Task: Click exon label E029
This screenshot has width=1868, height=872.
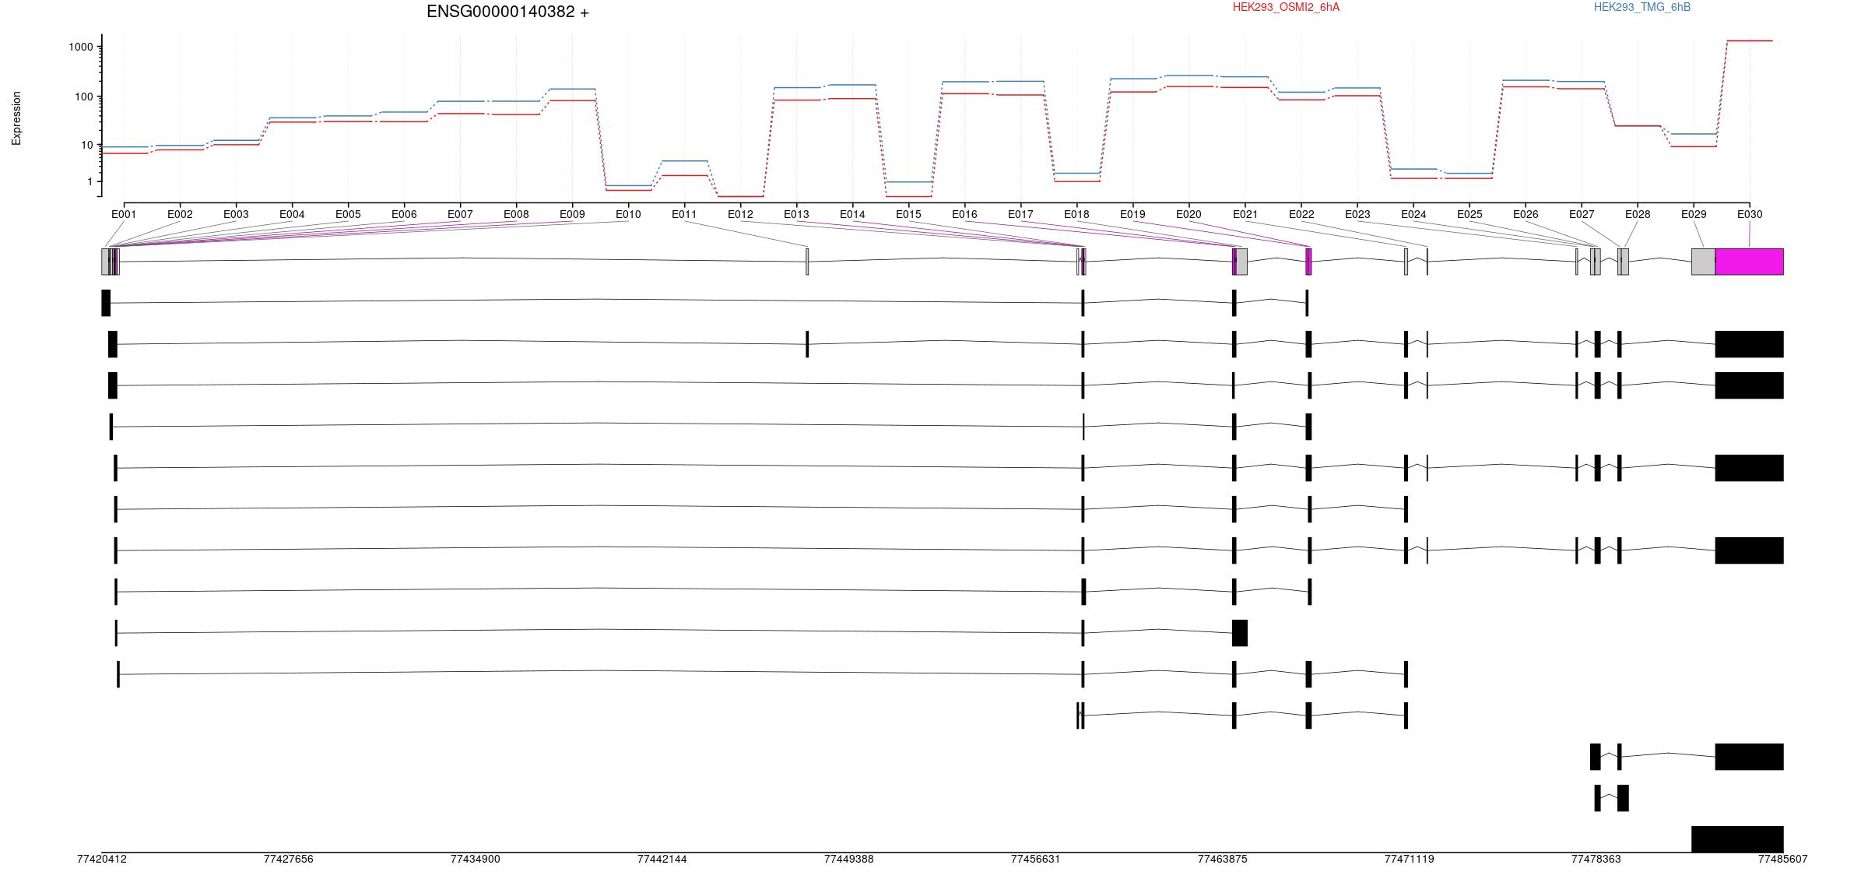Action: coord(1694,214)
